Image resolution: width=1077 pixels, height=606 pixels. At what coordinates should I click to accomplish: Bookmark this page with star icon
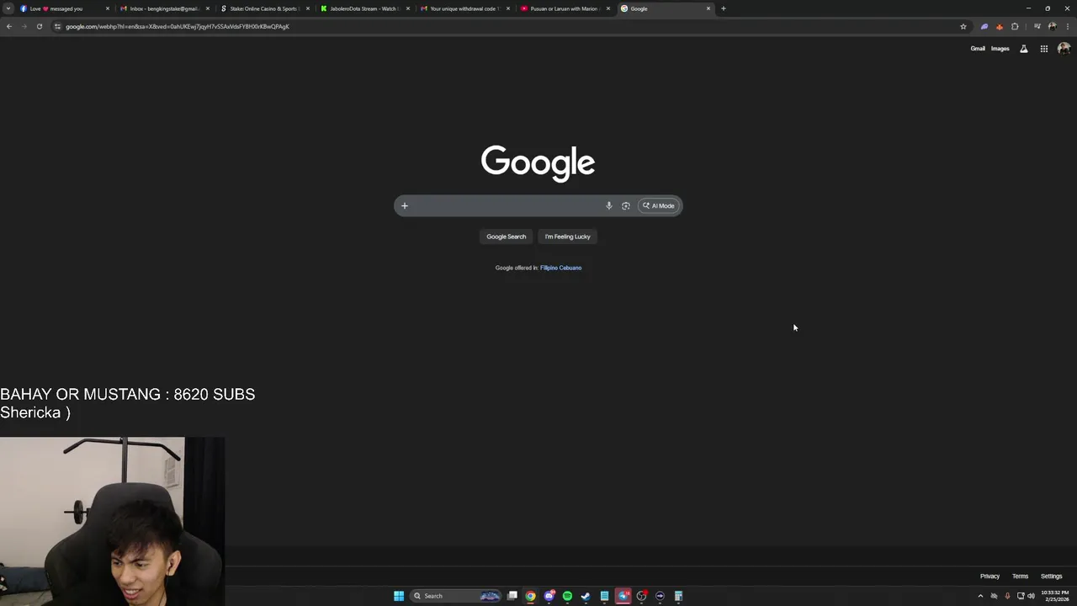pos(963,26)
